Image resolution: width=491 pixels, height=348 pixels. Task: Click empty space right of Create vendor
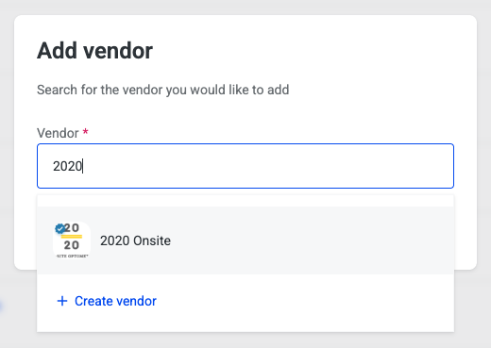(x=305, y=301)
